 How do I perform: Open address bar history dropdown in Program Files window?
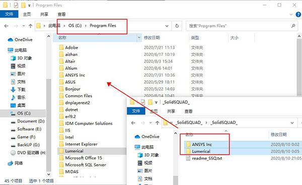[x=167, y=26]
